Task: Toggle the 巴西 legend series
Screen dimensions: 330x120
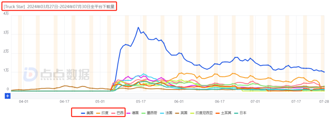Action: 117,113
